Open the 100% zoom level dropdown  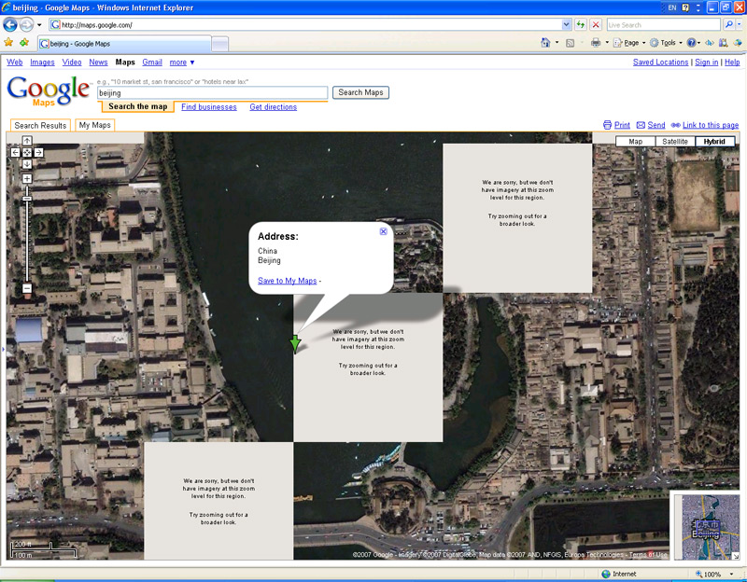[731, 575]
